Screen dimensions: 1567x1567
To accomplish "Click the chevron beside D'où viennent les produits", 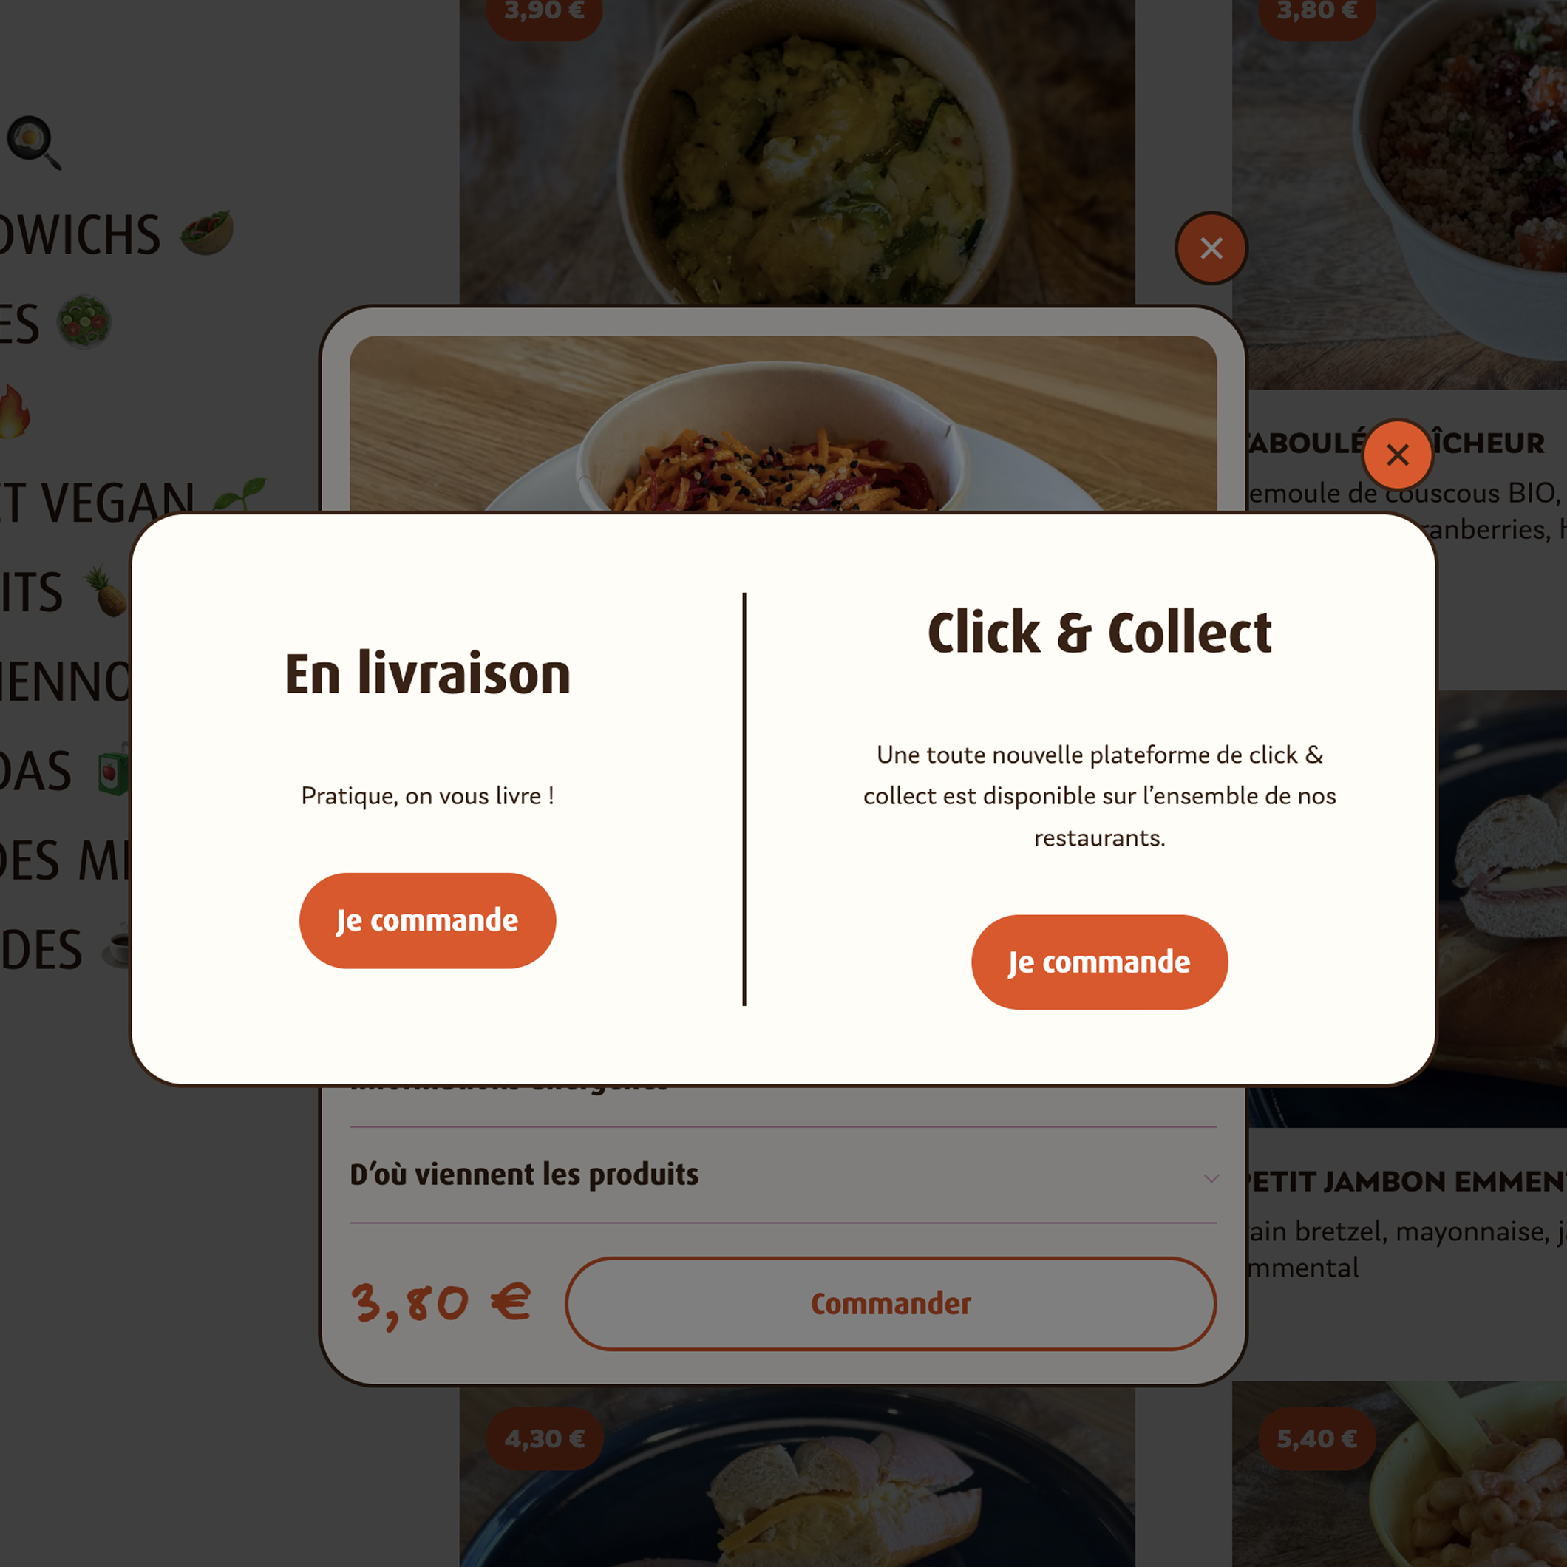I will (1211, 1177).
